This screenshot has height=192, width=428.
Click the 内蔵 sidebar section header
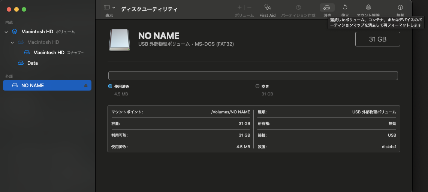point(9,22)
